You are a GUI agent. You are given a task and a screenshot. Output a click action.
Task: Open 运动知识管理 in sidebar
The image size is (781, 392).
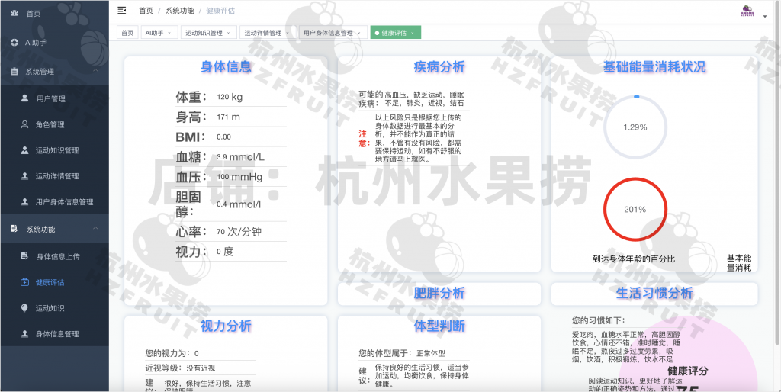(x=54, y=150)
